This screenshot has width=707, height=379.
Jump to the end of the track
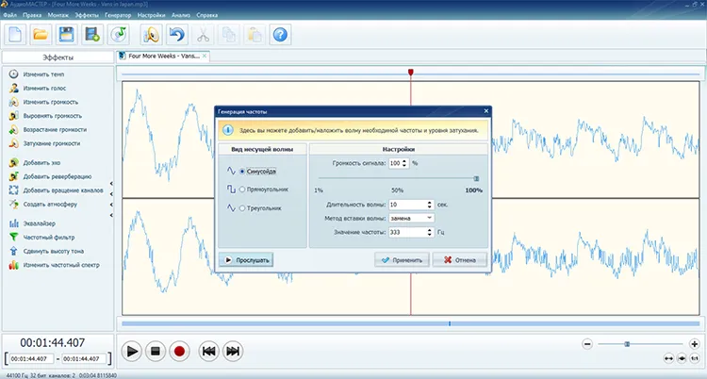233,351
